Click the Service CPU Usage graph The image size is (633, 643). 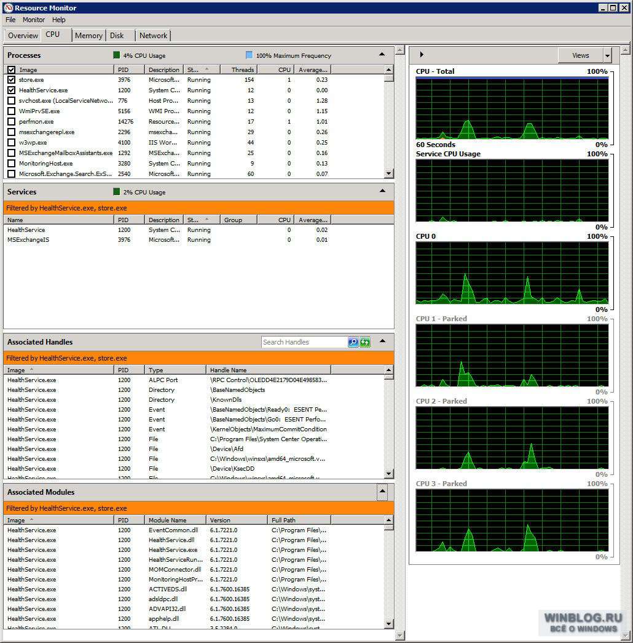coord(512,190)
